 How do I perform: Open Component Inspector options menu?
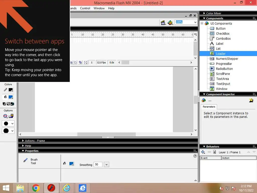tap(254, 94)
